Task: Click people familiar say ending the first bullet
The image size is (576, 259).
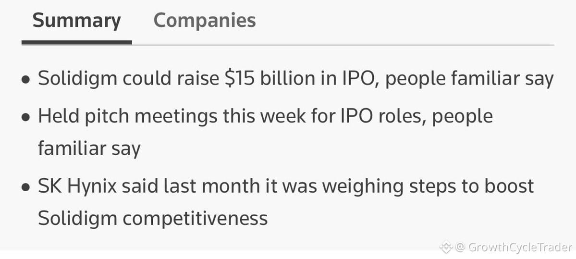Action: pos(469,80)
